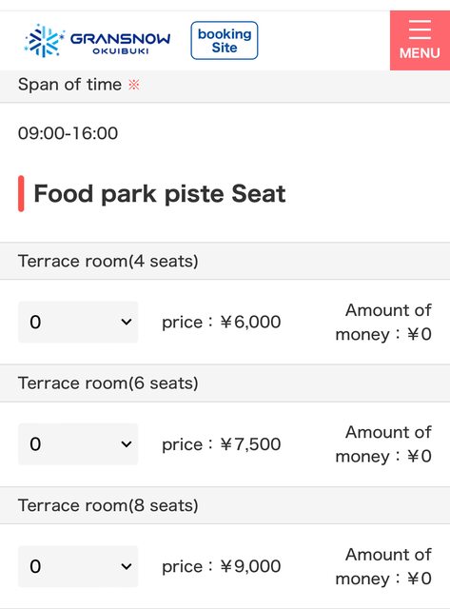
Task: Click the Terrace room(8 seats) section header
Action: point(225,505)
